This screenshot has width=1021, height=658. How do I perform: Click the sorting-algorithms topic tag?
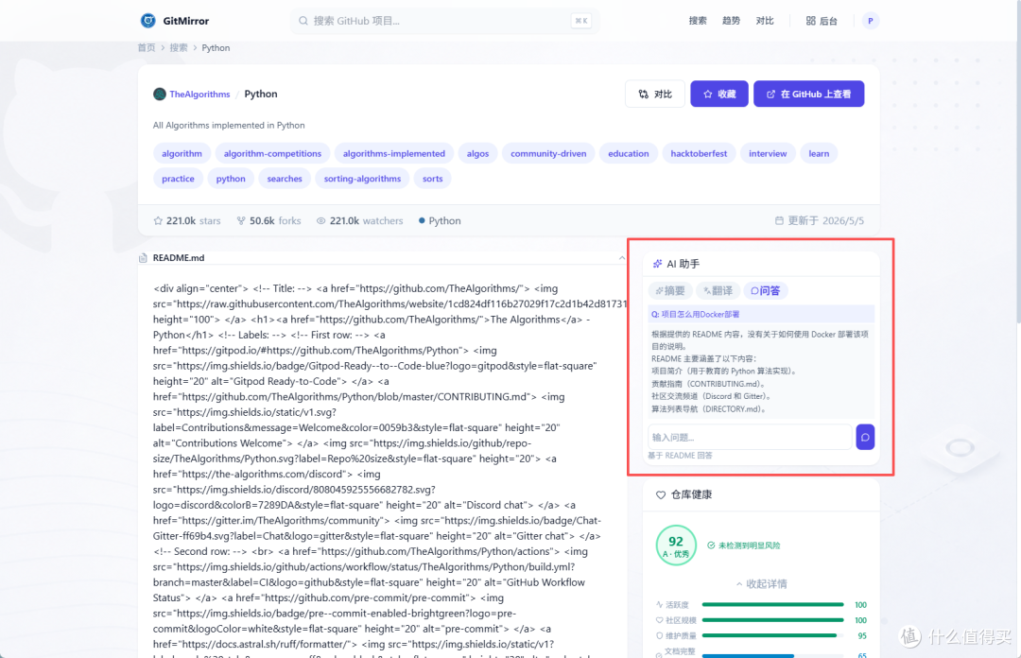(362, 179)
